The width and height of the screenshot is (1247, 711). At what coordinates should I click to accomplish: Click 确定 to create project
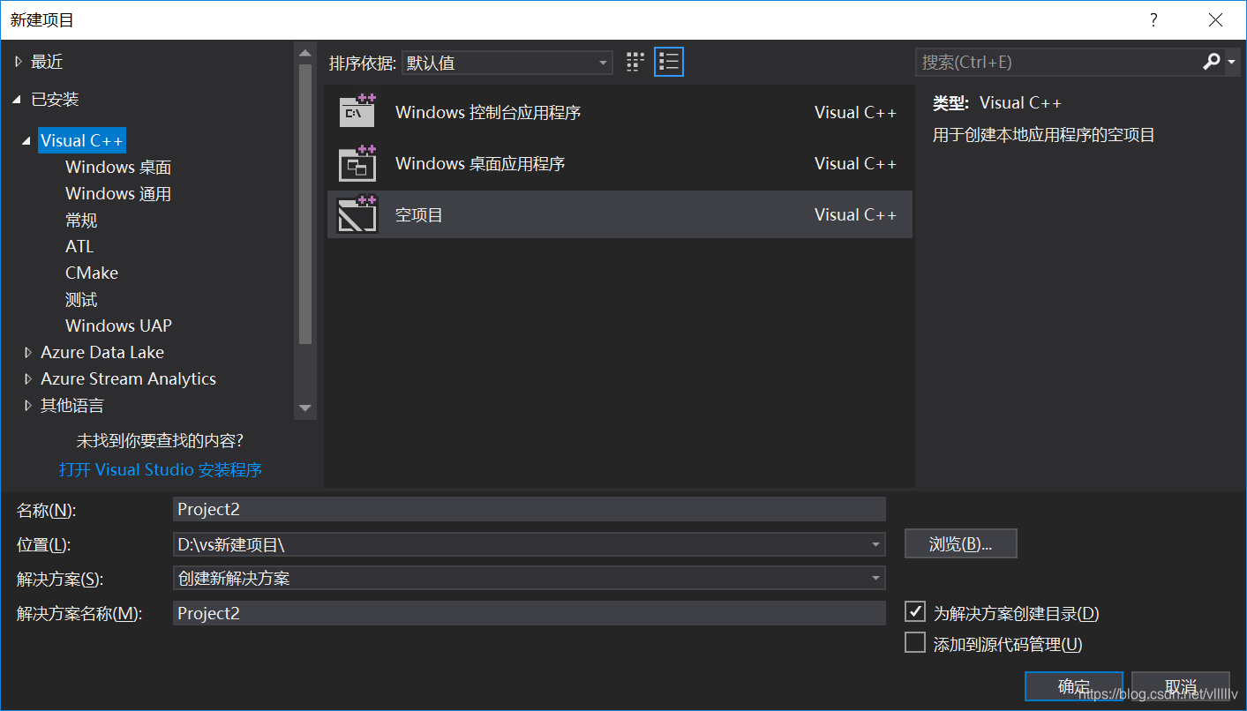pos(1074,686)
